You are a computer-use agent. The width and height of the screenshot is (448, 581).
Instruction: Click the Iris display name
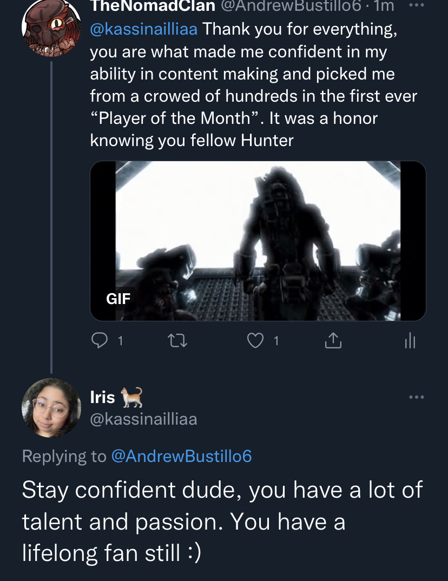click(103, 397)
